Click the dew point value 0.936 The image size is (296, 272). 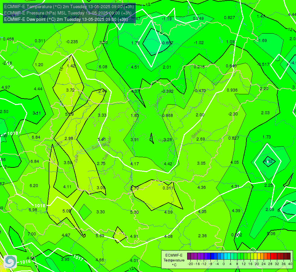point(232,90)
